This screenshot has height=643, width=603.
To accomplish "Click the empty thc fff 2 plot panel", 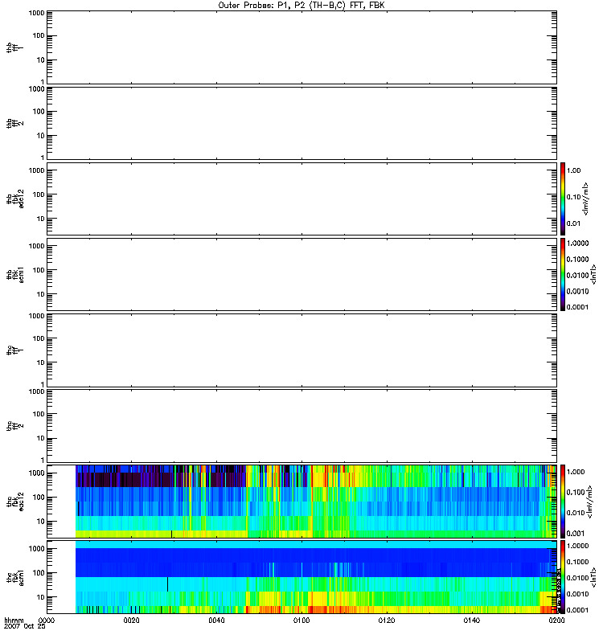I will [x=301, y=426].
